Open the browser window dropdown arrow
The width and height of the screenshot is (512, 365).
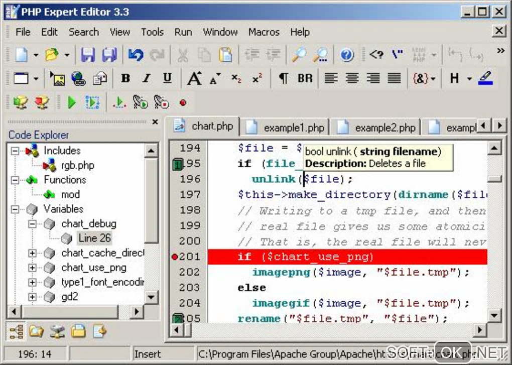pyautogui.click(x=36, y=79)
